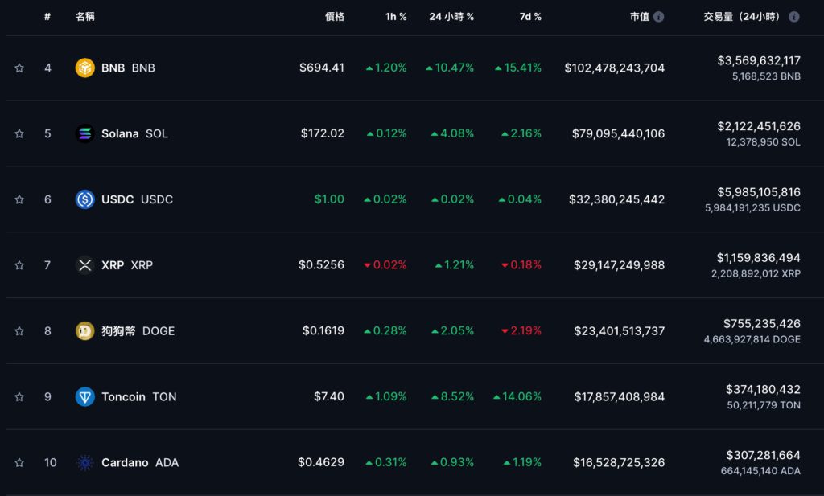The height and width of the screenshot is (496, 824).
Task: Click the USDC coin logo icon
Action: pos(84,199)
